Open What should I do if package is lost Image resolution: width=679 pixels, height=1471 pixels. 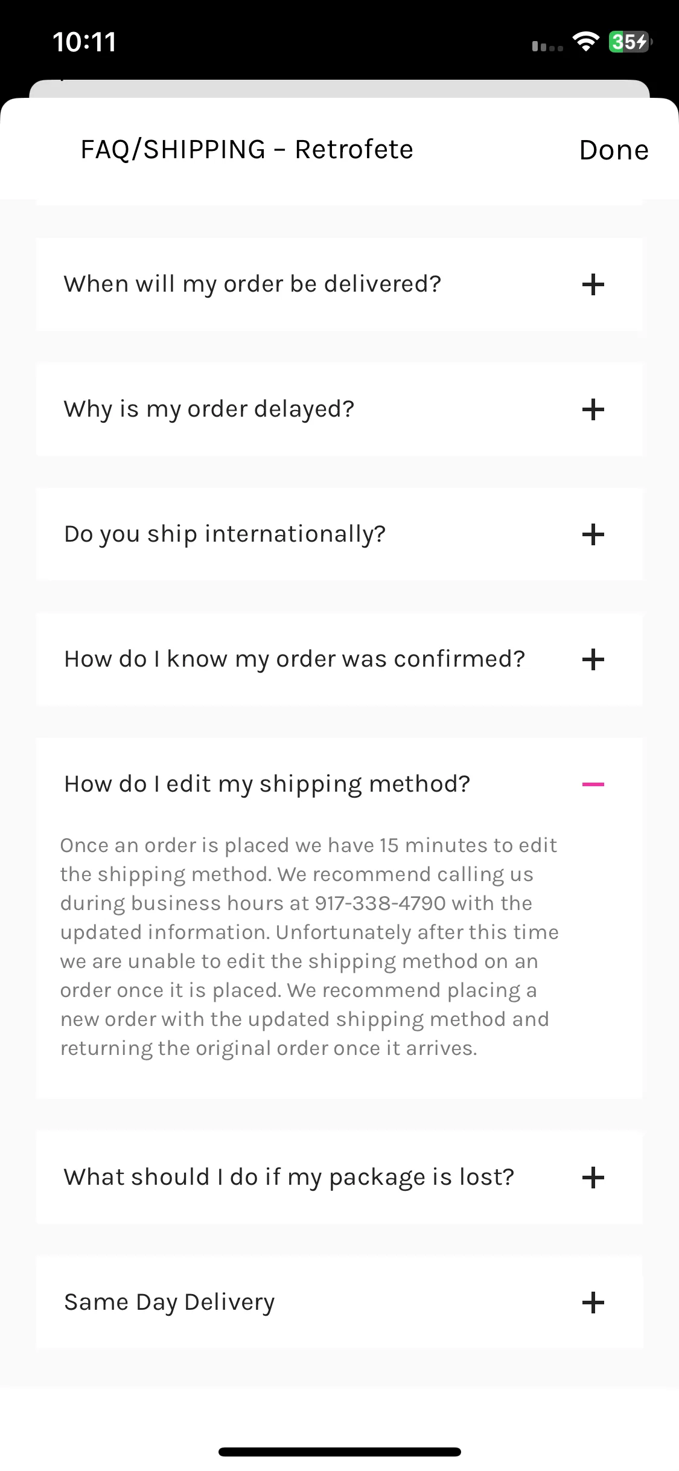(339, 1178)
